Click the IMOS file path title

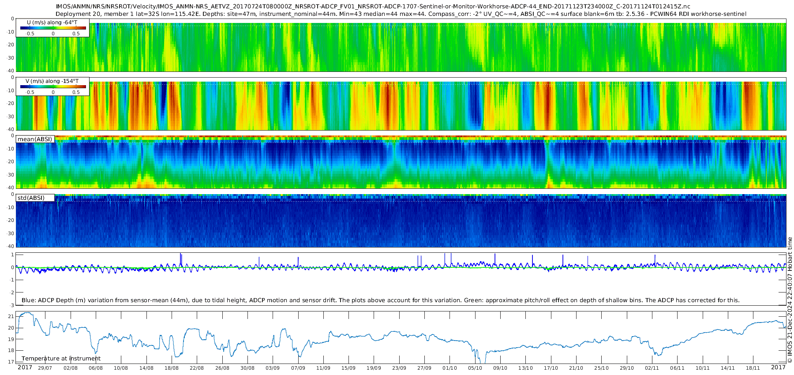tap(373, 7)
